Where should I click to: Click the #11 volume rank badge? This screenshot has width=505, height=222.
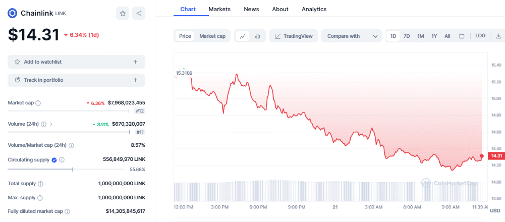coord(140,132)
